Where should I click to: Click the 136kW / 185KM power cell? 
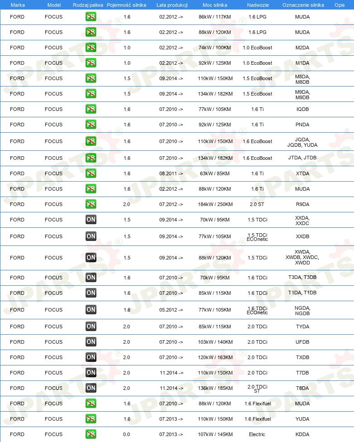point(215,388)
